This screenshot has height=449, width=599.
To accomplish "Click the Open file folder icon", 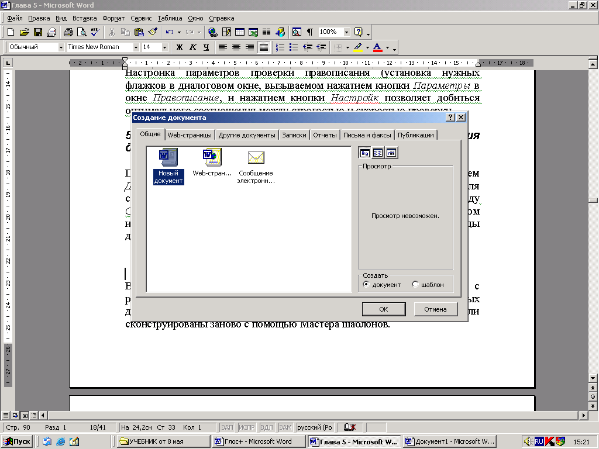I will tap(24, 32).
